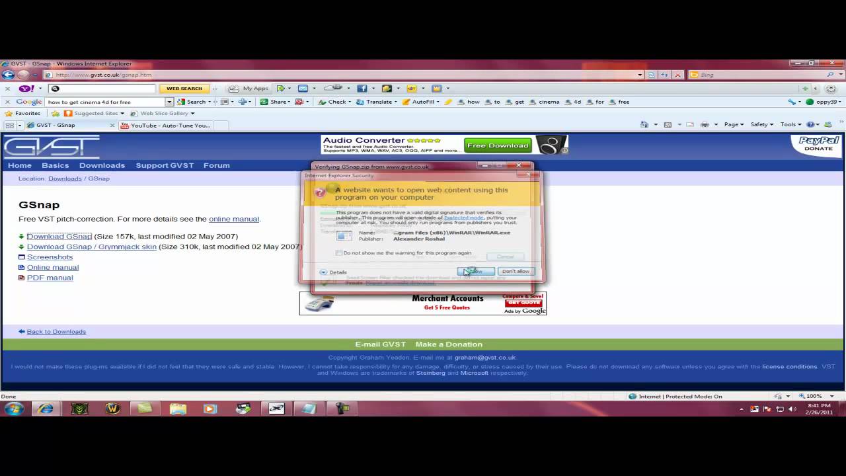Open the Downloads site menu item
The image size is (846, 476).
point(102,165)
